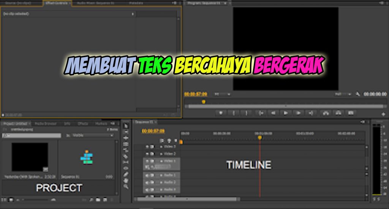Select the Zoom magnifier tool
The image size is (389, 209).
(126, 187)
